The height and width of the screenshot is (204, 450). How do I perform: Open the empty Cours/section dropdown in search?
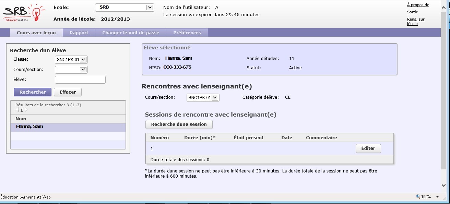pos(83,70)
